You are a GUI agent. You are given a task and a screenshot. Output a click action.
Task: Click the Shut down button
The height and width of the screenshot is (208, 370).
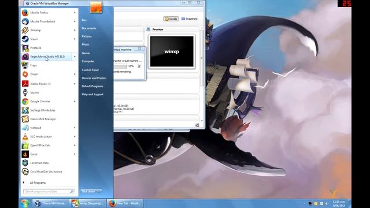(x=89, y=191)
